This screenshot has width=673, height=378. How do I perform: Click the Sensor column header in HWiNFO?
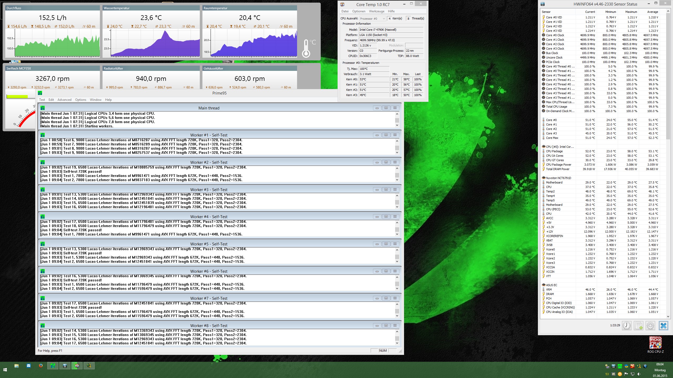558,12
